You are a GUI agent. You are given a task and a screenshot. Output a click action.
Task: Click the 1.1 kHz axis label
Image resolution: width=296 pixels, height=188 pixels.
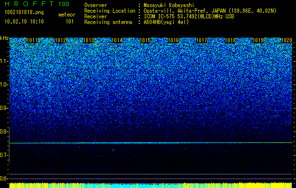[4, 61]
